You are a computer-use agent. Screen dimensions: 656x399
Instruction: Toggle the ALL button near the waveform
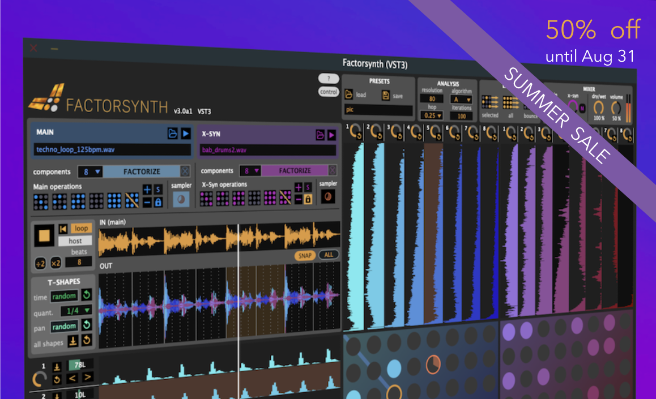[x=329, y=255]
